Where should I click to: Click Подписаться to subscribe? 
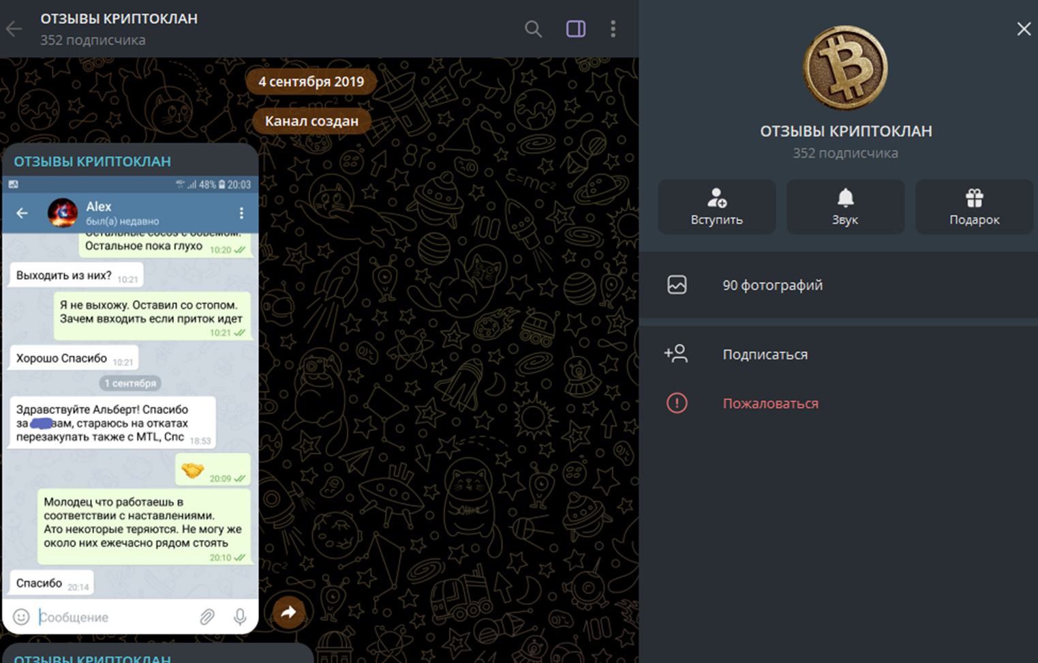pyautogui.click(x=765, y=355)
